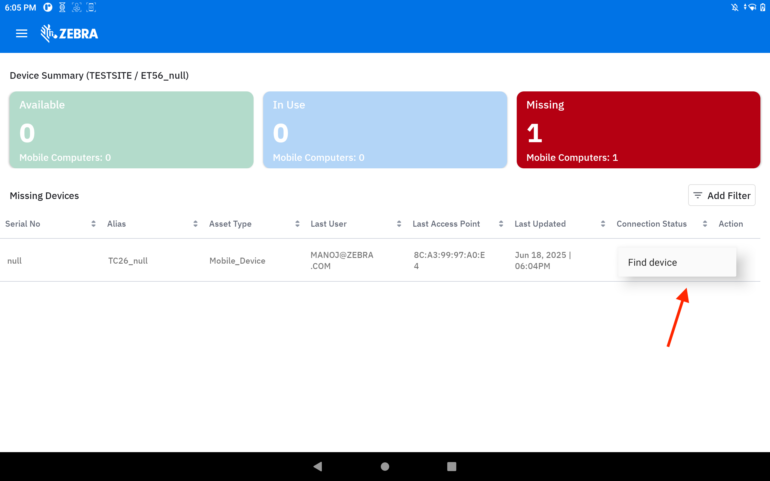Sort by Last User column arrows
Image resolution: width=770 pixels, height=481 pixels.
click(399, 224)
